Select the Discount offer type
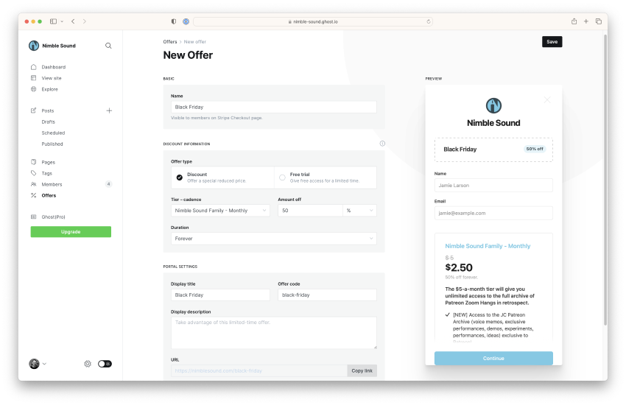Screen dimensions: 626x405 click(x=222, y=177)
